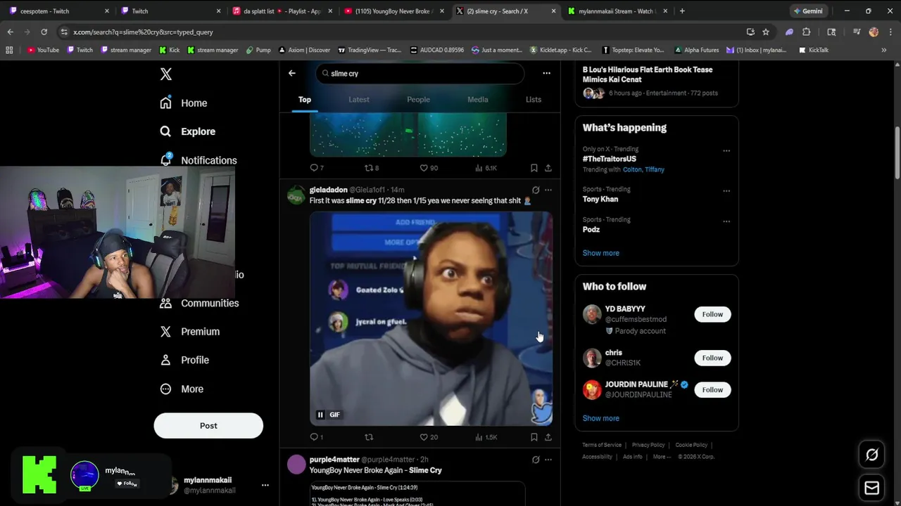
Task: Open Grok icon on purple4matter tweet
Action: (x=536, y=460)
